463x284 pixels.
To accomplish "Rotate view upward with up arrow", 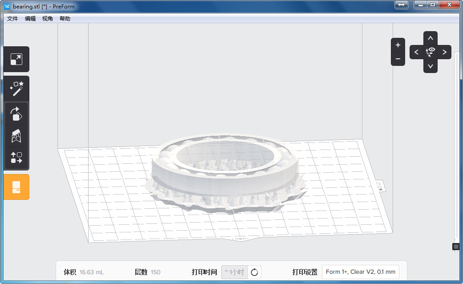I will click(x=430, y=38).
